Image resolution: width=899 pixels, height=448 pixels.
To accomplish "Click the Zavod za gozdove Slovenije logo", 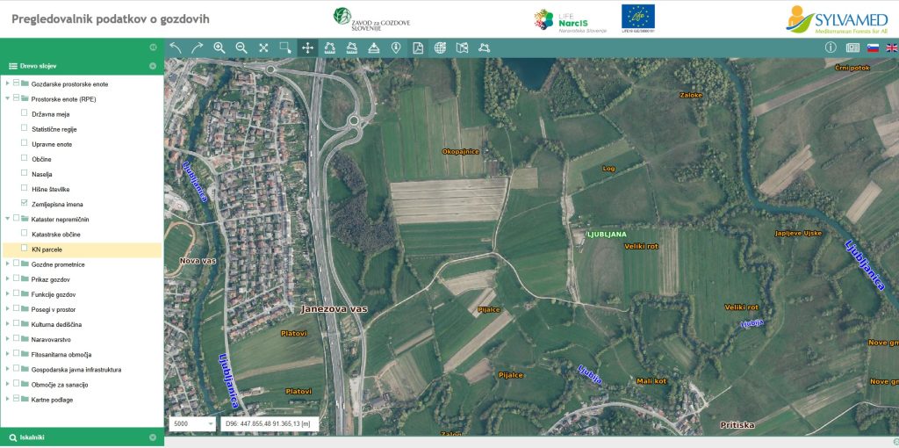I will tap(371, 18).
